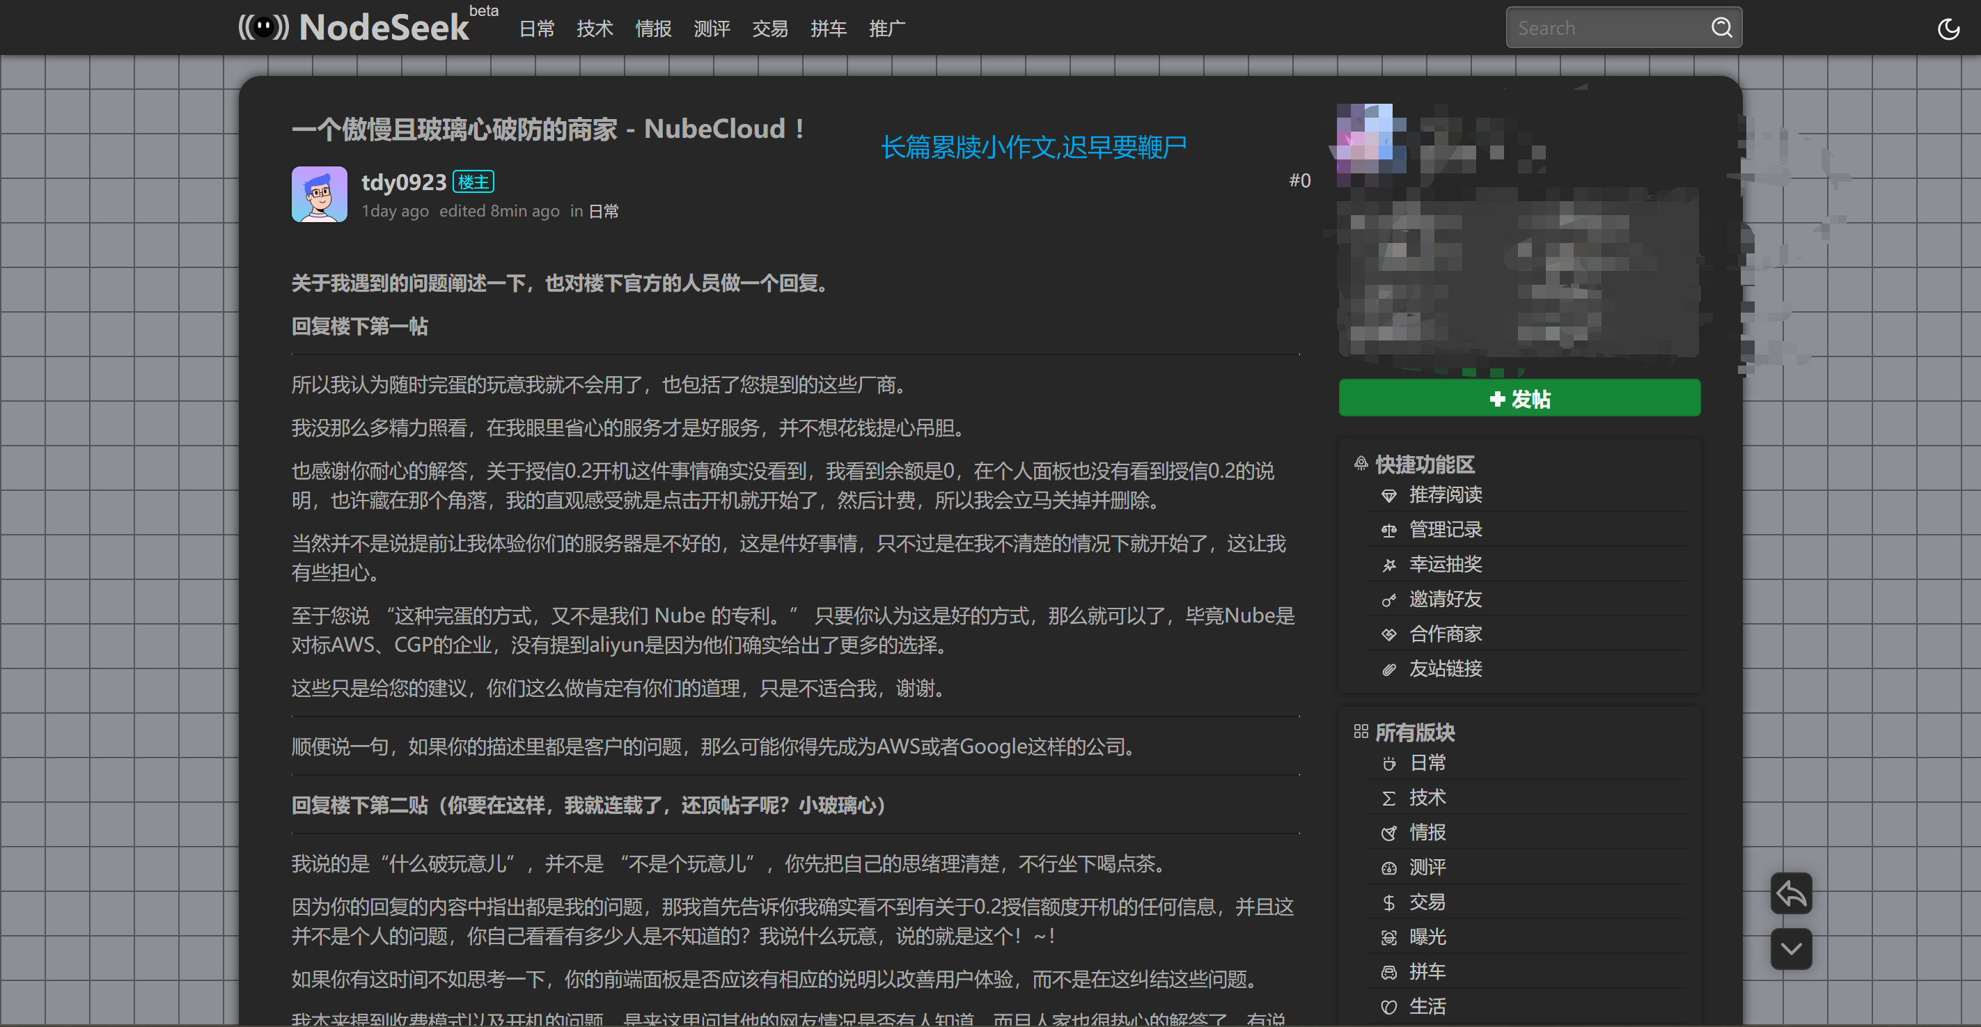Screen dimensions: 1981x1027
Task: Click the tdy0923 avatar image
Action: pyautogui.click(x=319, y=194)
